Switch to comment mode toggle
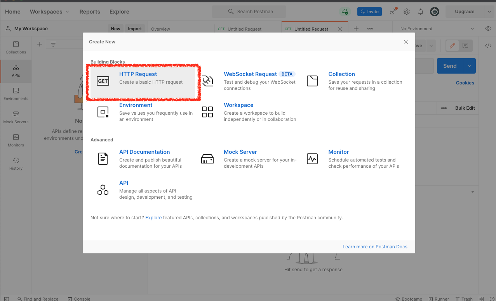The height and width of the screenshot is (301, 496). (x=465, y=46)
